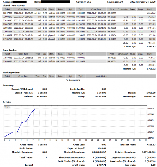Image resolution: width=157 pixels, height=167 pixels.
Task: Click gbpusd close price 1.35104
Action: tap(113, 35)
